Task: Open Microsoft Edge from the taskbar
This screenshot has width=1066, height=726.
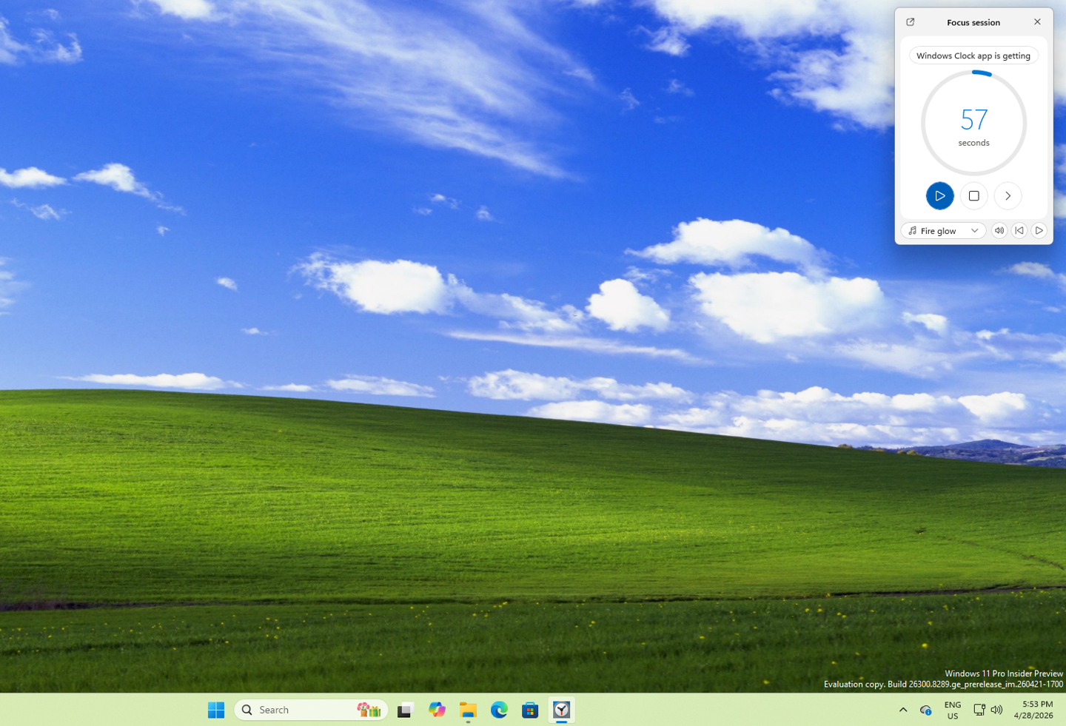Action: pyautogui.click(x=499, y=710)
